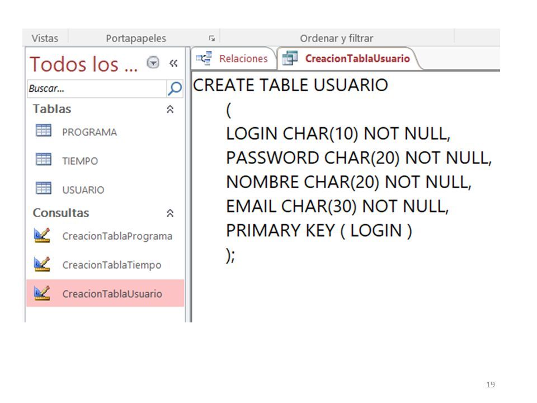Click the CreacionTablaUsuario tab icon
The image size is (537, 403).
click(290, 58)
